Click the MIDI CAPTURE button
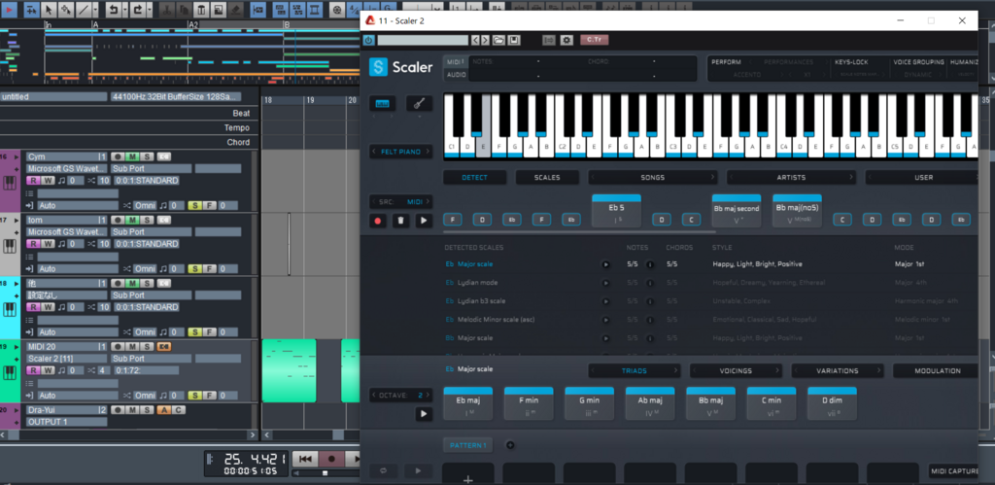Screen dimensions: 995x485 click(955, 471)
